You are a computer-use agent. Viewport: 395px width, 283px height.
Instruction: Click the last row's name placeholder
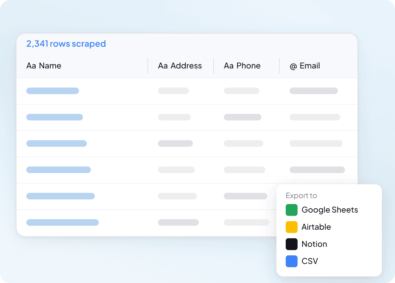pyautogui.click(x=63, y=222)
